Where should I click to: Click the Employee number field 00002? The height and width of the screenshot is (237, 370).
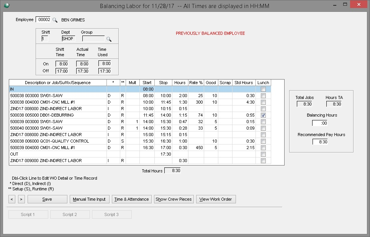pos(43,19)
